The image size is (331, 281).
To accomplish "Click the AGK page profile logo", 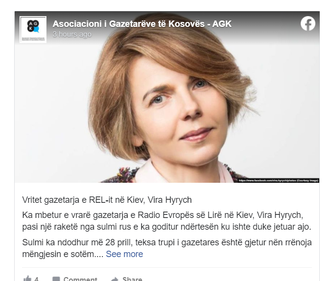I will 33,29.
